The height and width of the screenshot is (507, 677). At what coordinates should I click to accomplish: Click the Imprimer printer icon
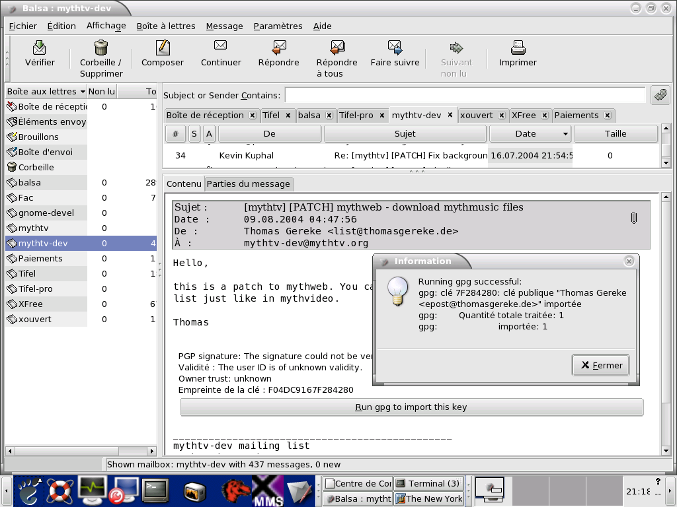coord(518,48)
